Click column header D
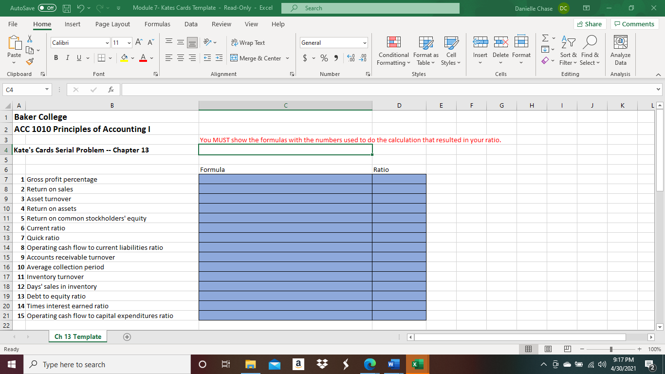Screen dimensions: 665x374 point(399,105)
